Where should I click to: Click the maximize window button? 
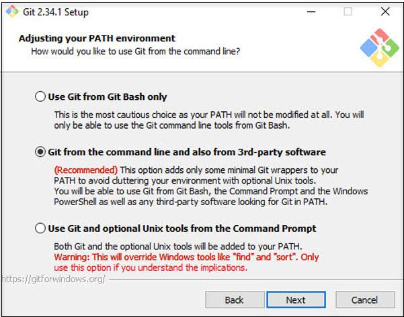[348, 12]
